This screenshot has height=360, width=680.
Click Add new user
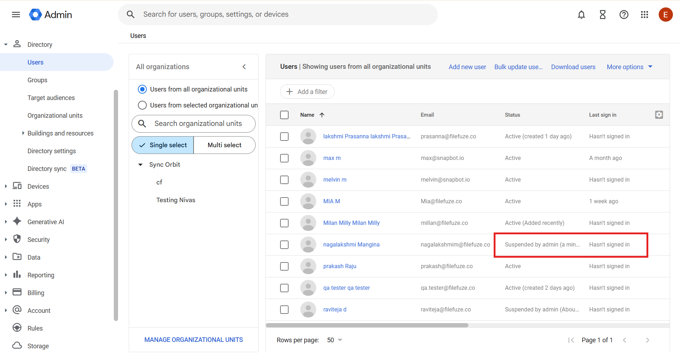(467, 67)
